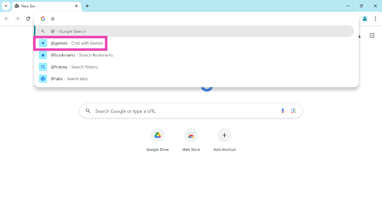382x199 pixels.
Task: Start voice search with microphone icon
Action: point(282,111)
